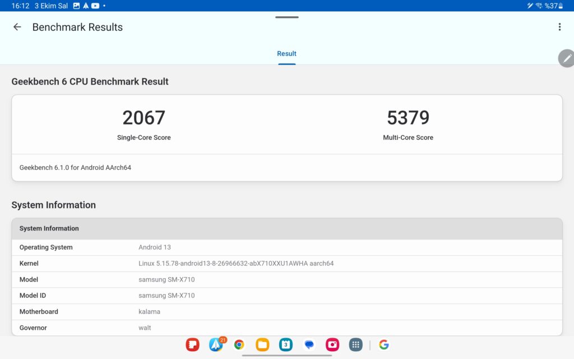Tap the Governor row label
The height and width of the screenshot is (359, 574).
coord(33,328)
